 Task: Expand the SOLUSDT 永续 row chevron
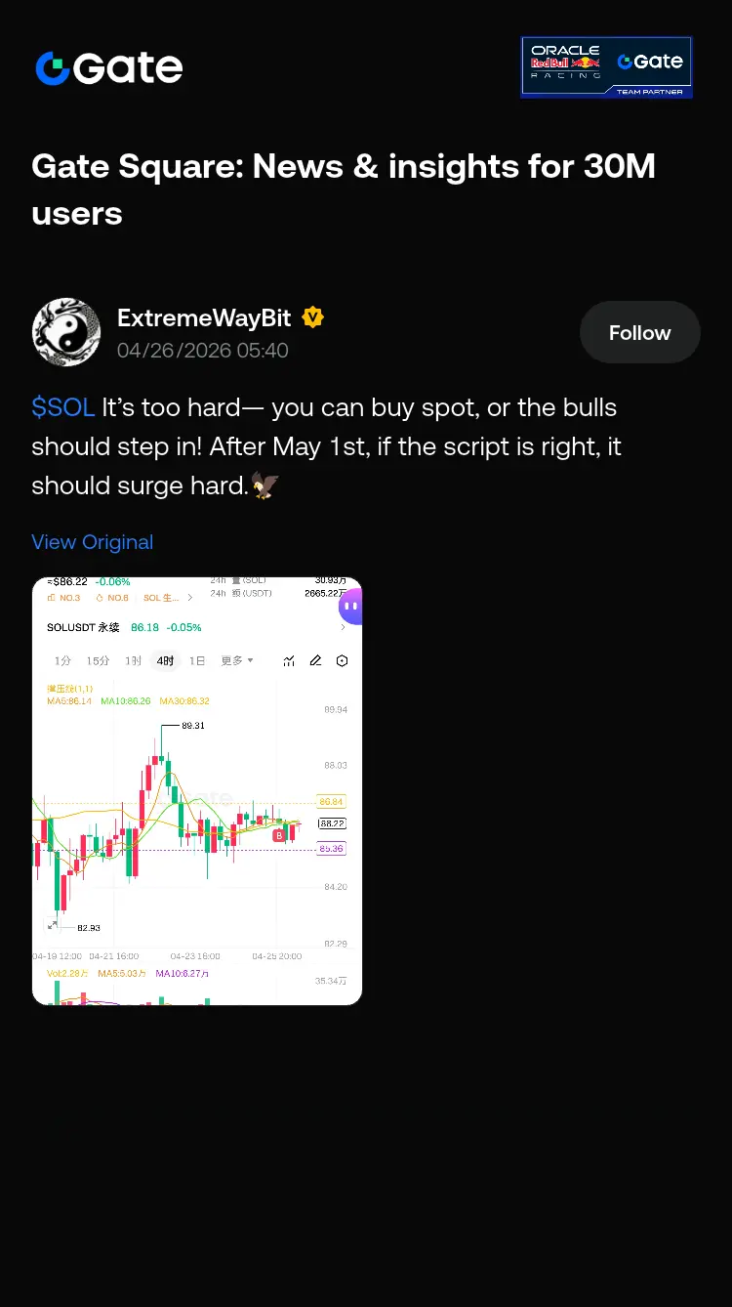343,628
